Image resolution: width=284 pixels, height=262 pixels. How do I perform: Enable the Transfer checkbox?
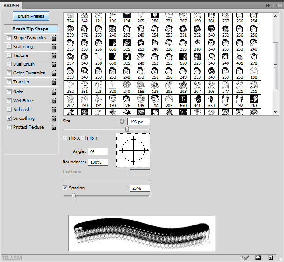pos(9,82)
